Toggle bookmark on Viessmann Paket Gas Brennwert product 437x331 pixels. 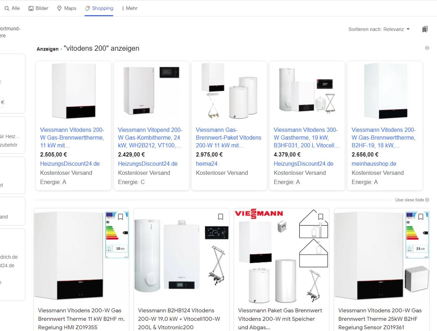321,217
